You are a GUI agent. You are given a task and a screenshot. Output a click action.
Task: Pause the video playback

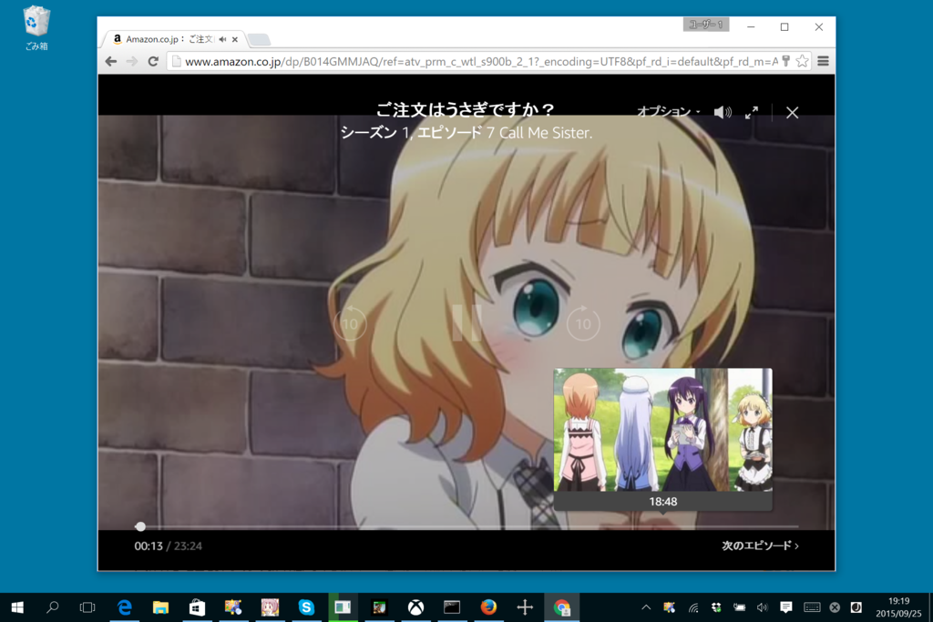pyautogui.click(x=466, y=323)
